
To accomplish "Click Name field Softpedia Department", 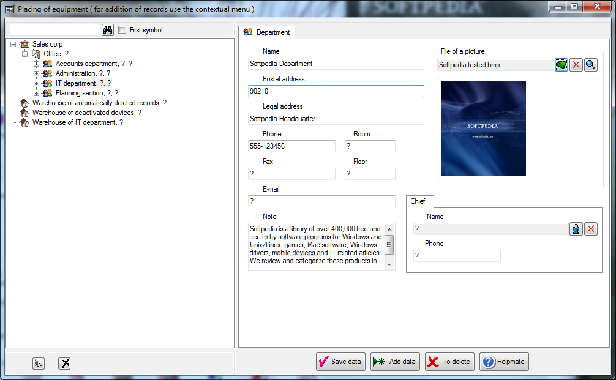I will pyautogui.click(x=336, y=64).
